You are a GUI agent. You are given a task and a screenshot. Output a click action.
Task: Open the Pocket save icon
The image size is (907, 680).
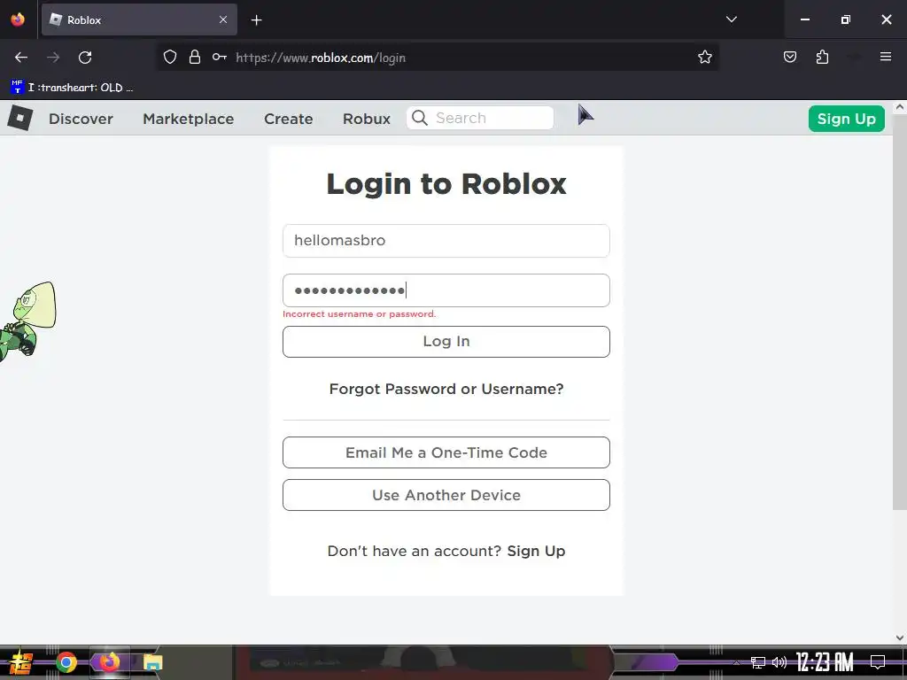coord(789,57)
